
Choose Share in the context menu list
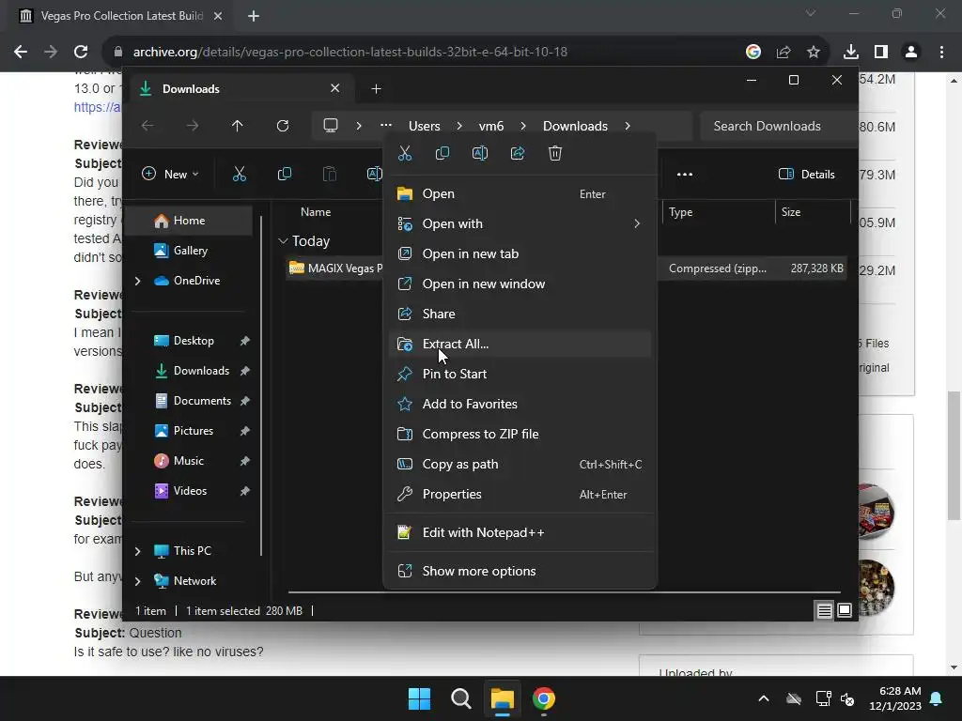tap(520, 314)
